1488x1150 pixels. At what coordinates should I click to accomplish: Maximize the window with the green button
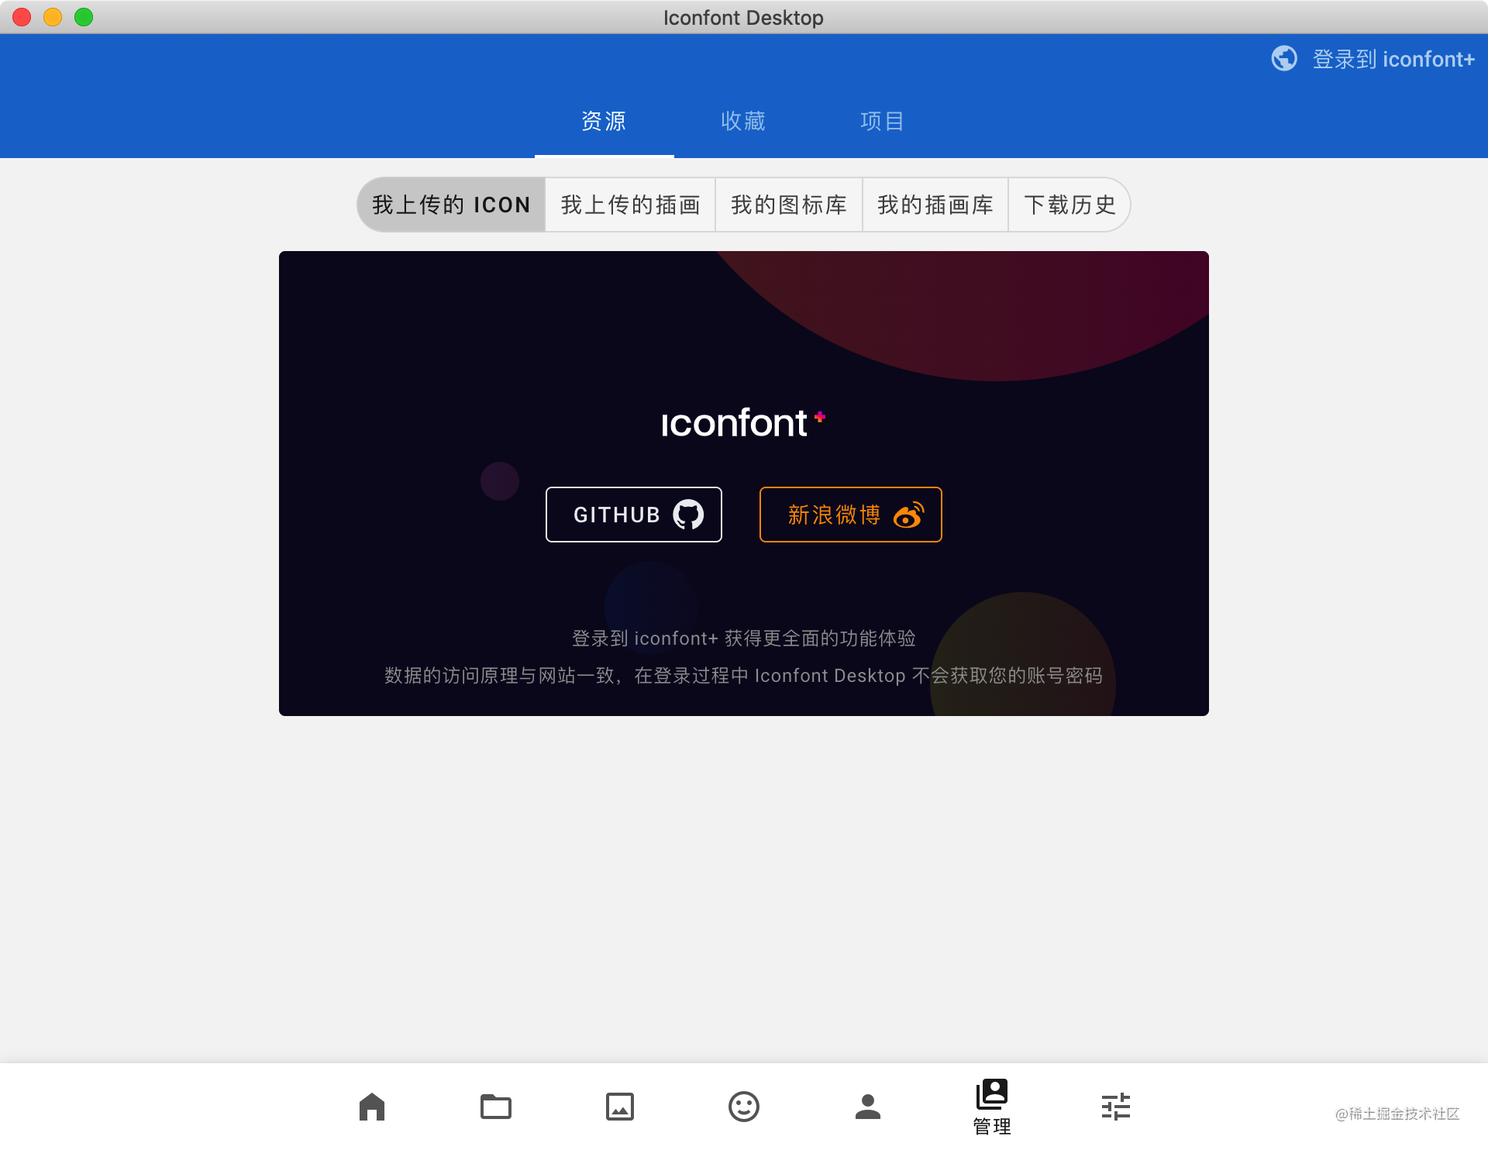[x=84, y=17]
